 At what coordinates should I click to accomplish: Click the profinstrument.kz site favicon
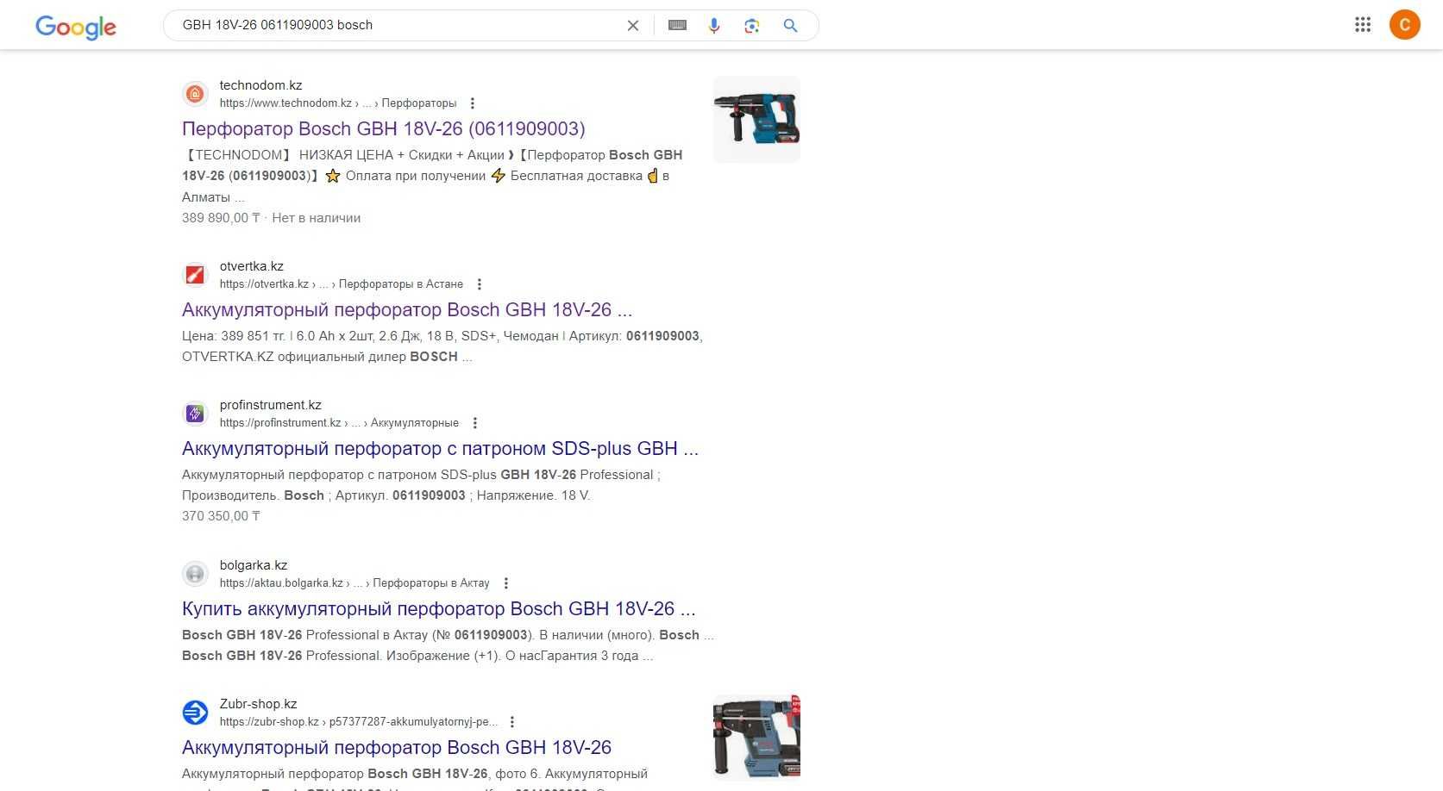tap(196, 414)
